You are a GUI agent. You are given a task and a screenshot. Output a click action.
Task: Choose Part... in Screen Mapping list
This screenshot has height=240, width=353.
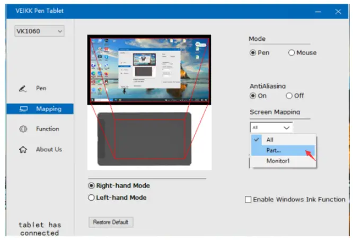(283, 150)
